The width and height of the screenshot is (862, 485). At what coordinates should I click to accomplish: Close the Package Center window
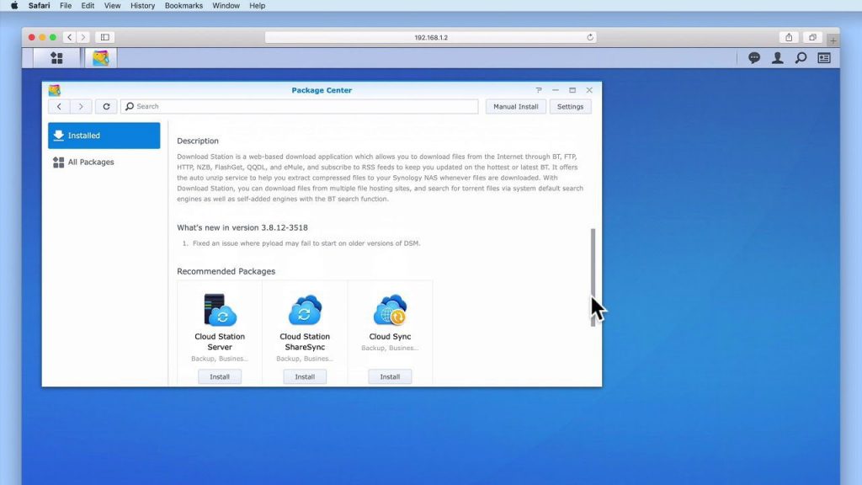tap(589, 90)
